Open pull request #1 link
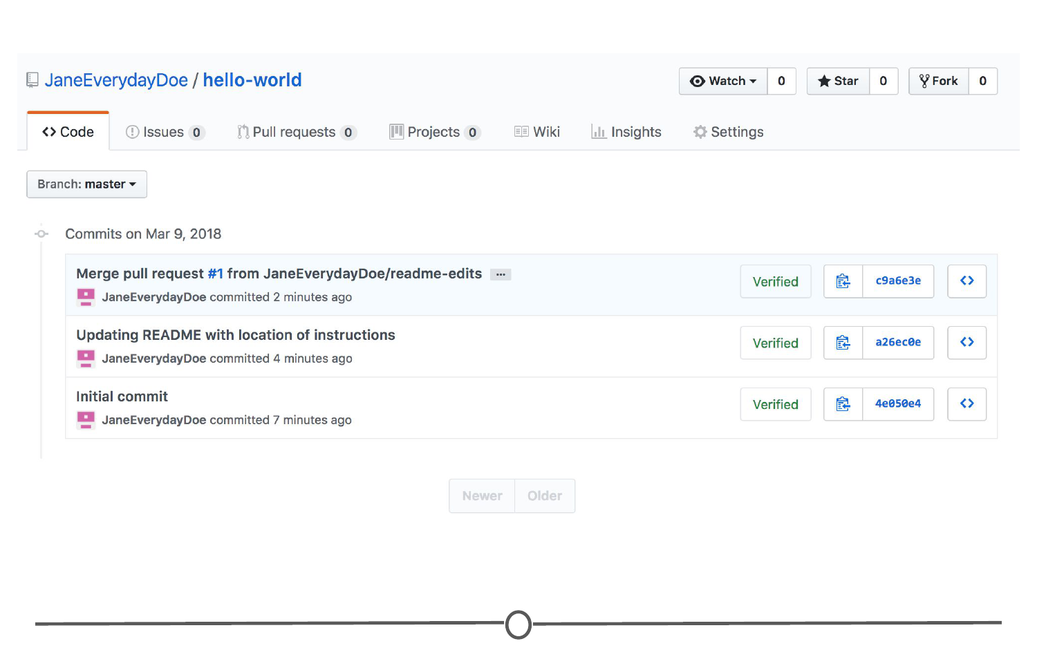The image size is (1037, 648). tap(215, 274)
